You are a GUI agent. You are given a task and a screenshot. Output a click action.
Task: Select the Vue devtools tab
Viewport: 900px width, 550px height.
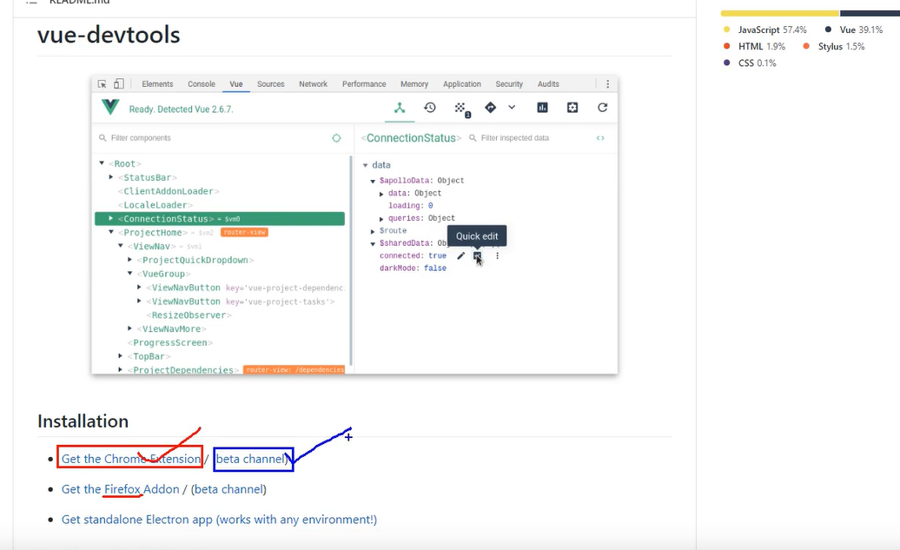pyautogui.click(x=236, y=83)
